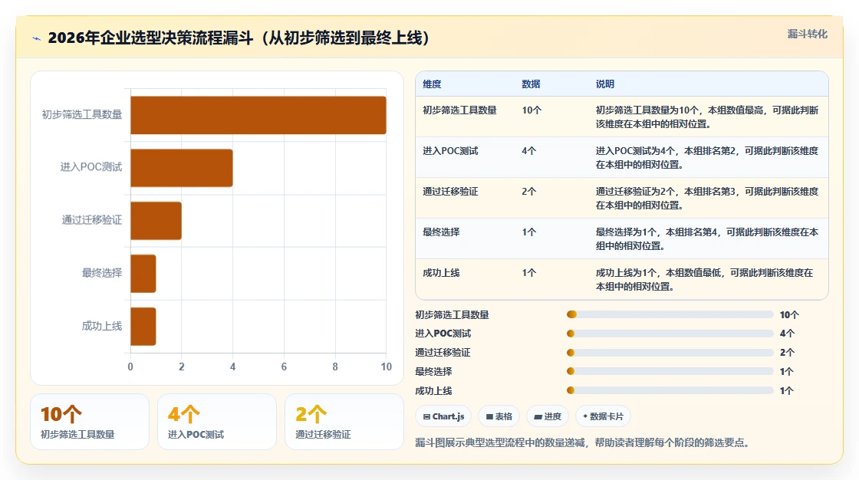Click the 成功上线 bar in the chart
The height and width of the screenshot is (480, 859).
[x=143, y=327]
